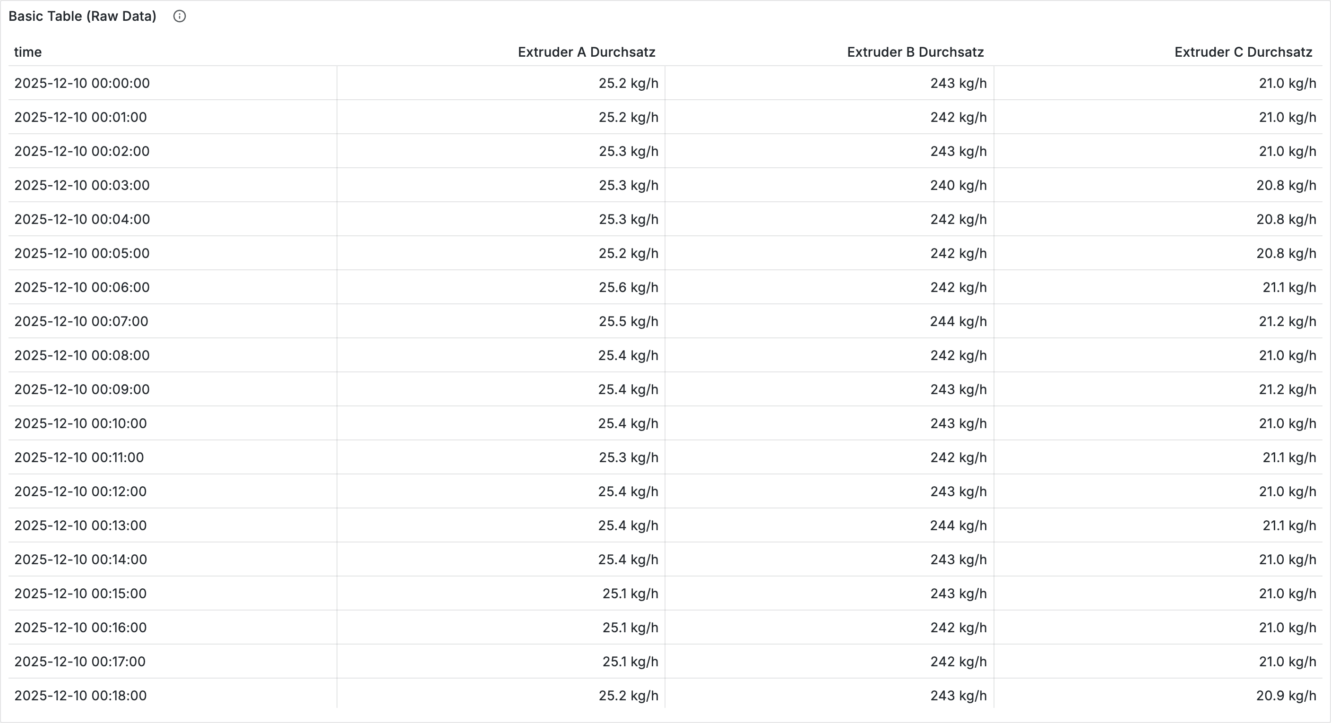Sort by Extruder B Durchsatz header
The height and width of the screenshot is (723, 1331).
coord(915,52)
